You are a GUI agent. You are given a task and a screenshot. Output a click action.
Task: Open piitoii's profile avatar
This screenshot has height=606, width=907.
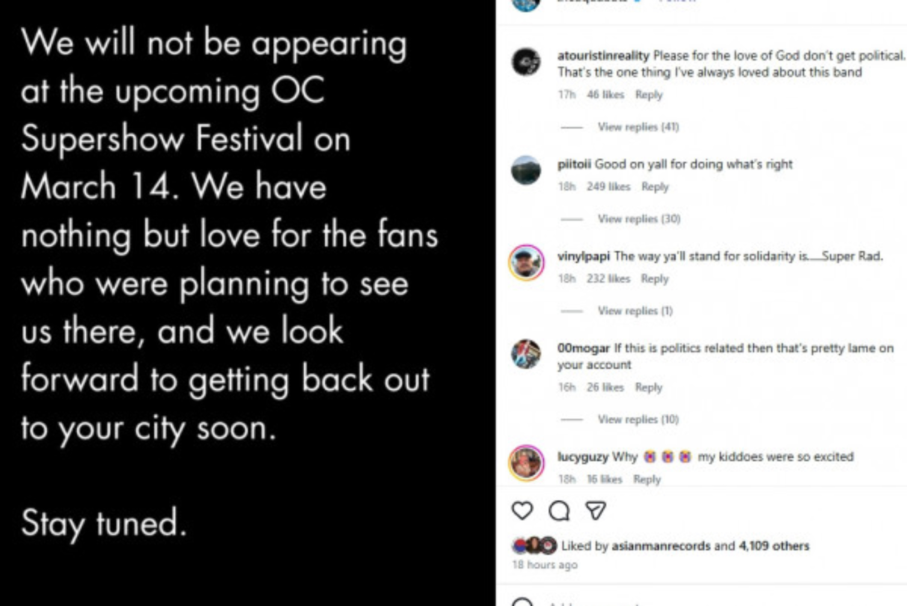point(526,171)
